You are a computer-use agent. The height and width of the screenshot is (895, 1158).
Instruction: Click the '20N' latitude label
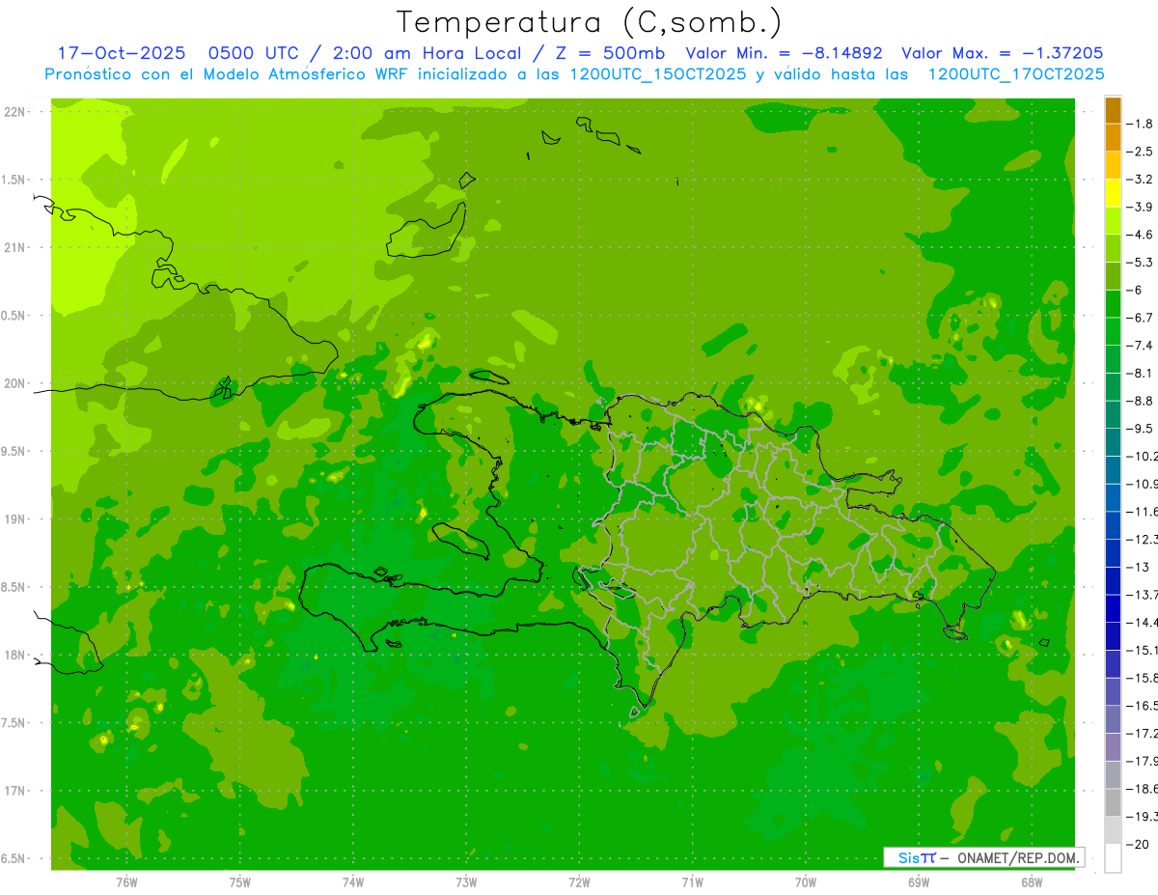pyautogui.click(x=14, y=384)
